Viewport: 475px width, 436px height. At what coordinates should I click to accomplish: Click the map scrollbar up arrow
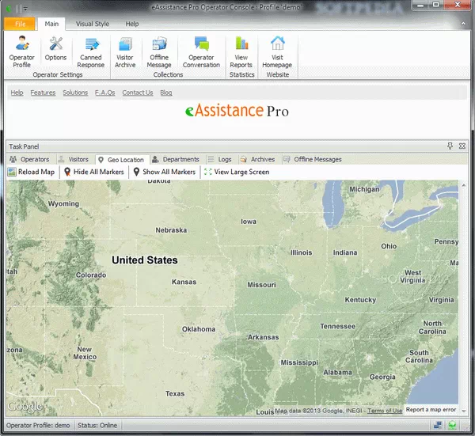(x=463, y=184)
